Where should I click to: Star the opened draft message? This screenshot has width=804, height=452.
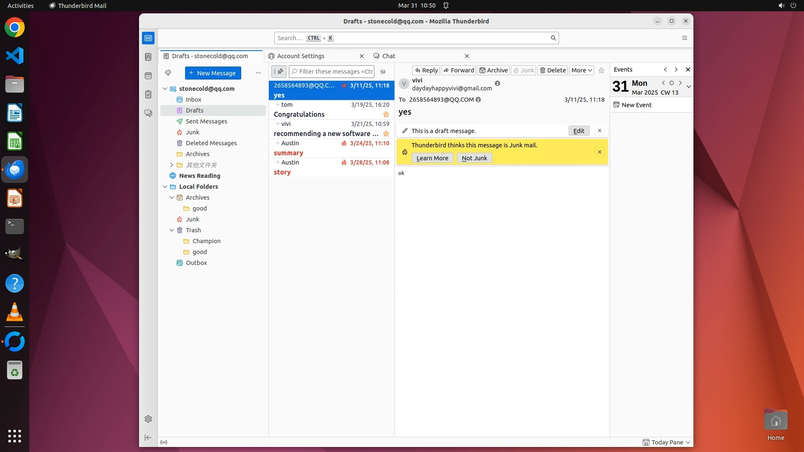(601, 70)
